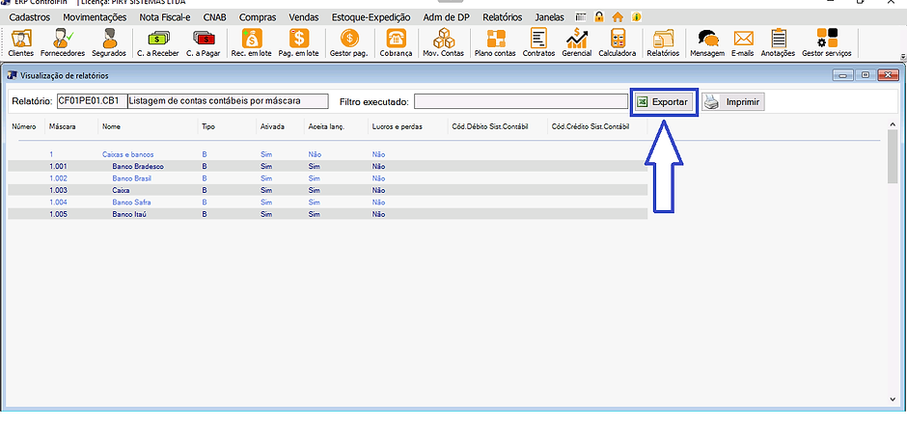The height and width of the screenshot is (434, 907).
Task: Click the orange home icon
Action: [x=618, y=17]
